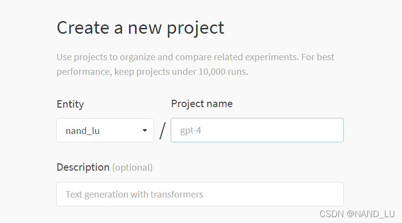
Task: Click the caret arrow in Entity selector
Action: pyautogui.click(x=145, y=131)
